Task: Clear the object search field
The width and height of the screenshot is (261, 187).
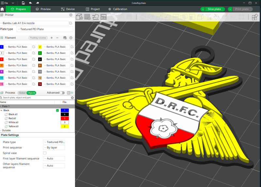Action: 72,98
